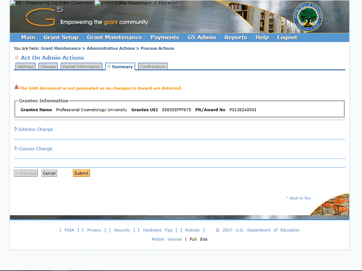The image size is (362, 271).
Task: Expand the Clauses Change section
Action: [x=35, y=149]
